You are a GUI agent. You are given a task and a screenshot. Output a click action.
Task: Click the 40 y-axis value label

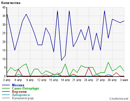(4, 7)
